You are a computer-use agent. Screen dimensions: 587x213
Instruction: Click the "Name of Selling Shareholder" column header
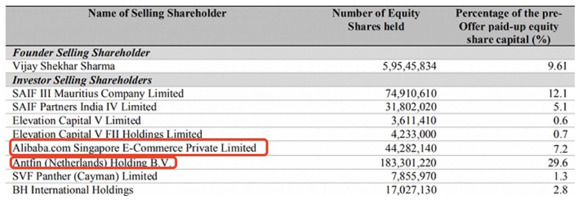click(157, 13)
